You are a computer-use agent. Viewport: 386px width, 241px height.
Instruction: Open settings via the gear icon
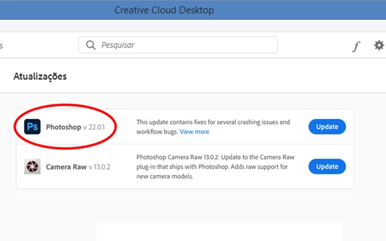click(x=379, y=45)
